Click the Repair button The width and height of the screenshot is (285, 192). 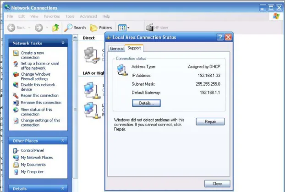pos(210,121)
